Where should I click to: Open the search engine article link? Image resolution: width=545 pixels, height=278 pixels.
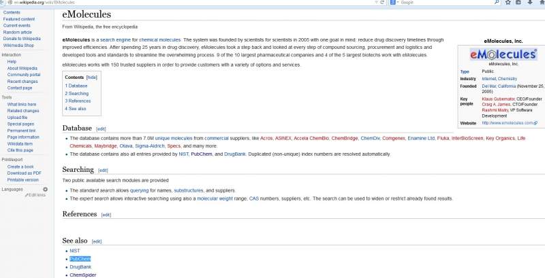coord(115,40)
